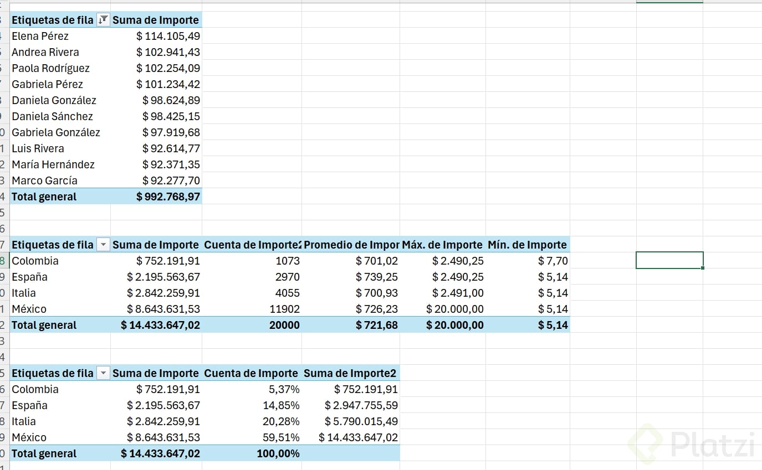The width and height of the screenshot is (762, 470).
Task: Select the Elena Pérez cell
Action: click(x=40, y=36)
